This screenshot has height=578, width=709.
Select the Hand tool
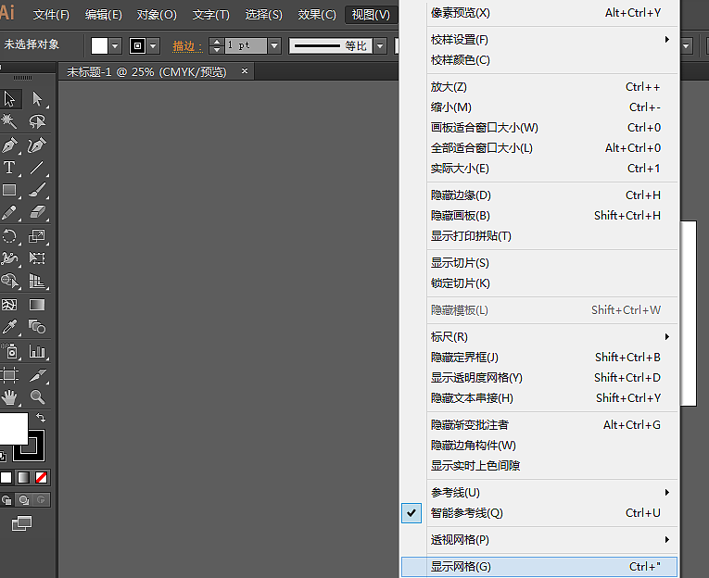(x=9, y=397)
